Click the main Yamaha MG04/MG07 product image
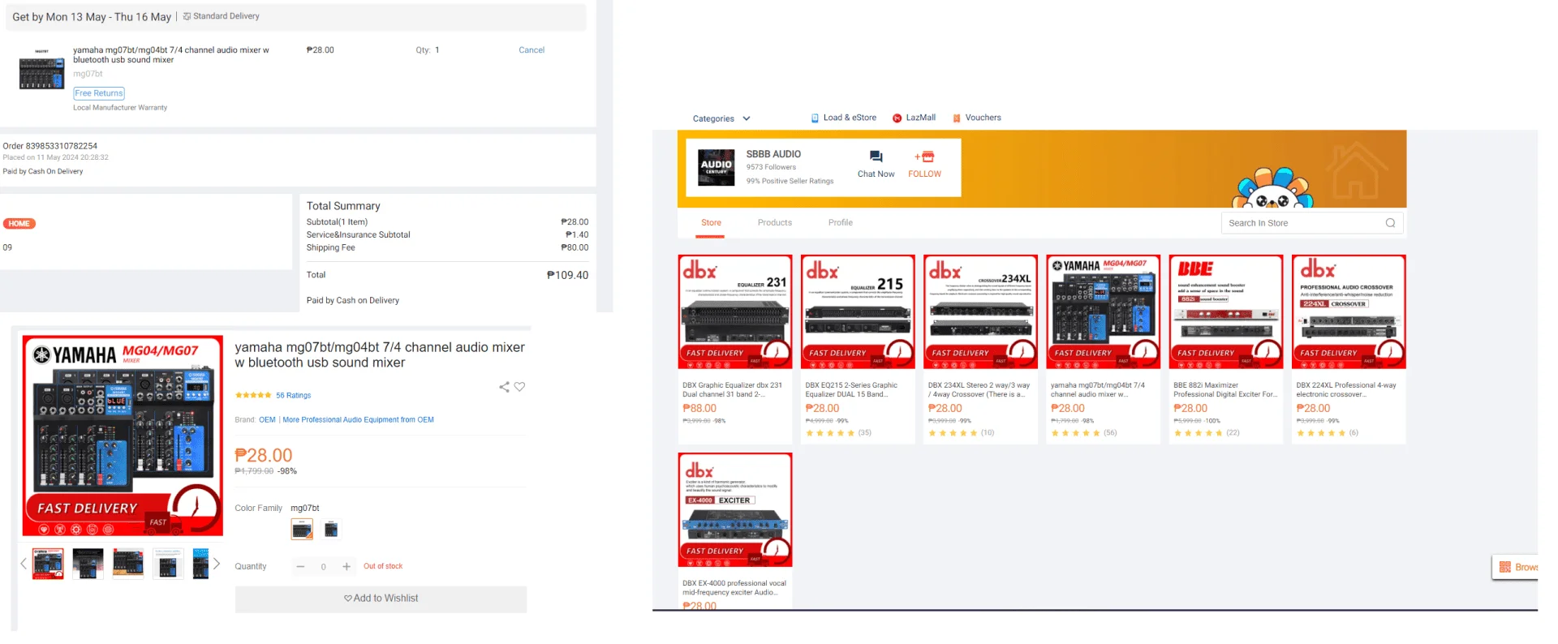 [123, 436]
